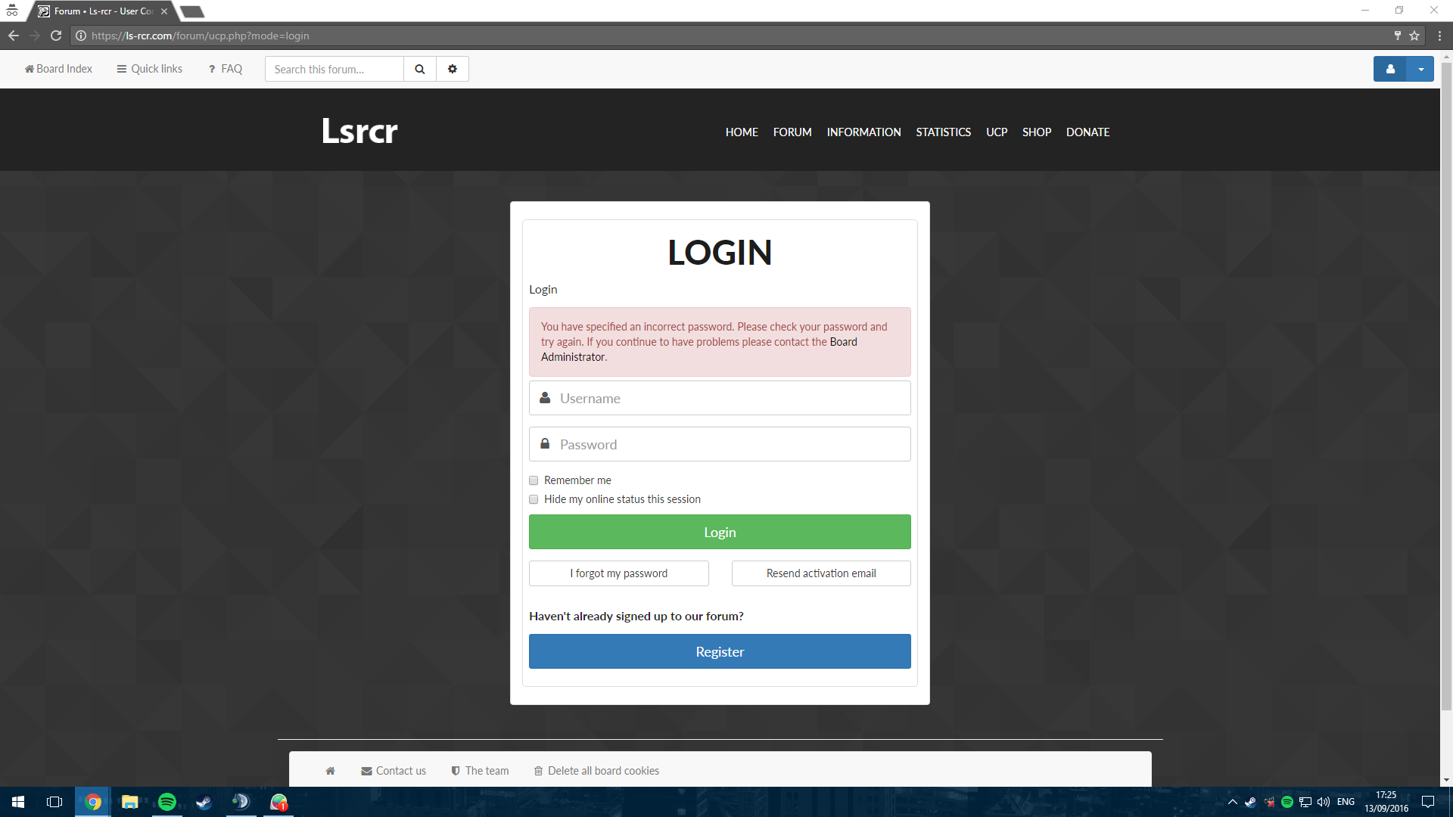
Task: Reload the page with refresh icon
Action: pos(56,36)
